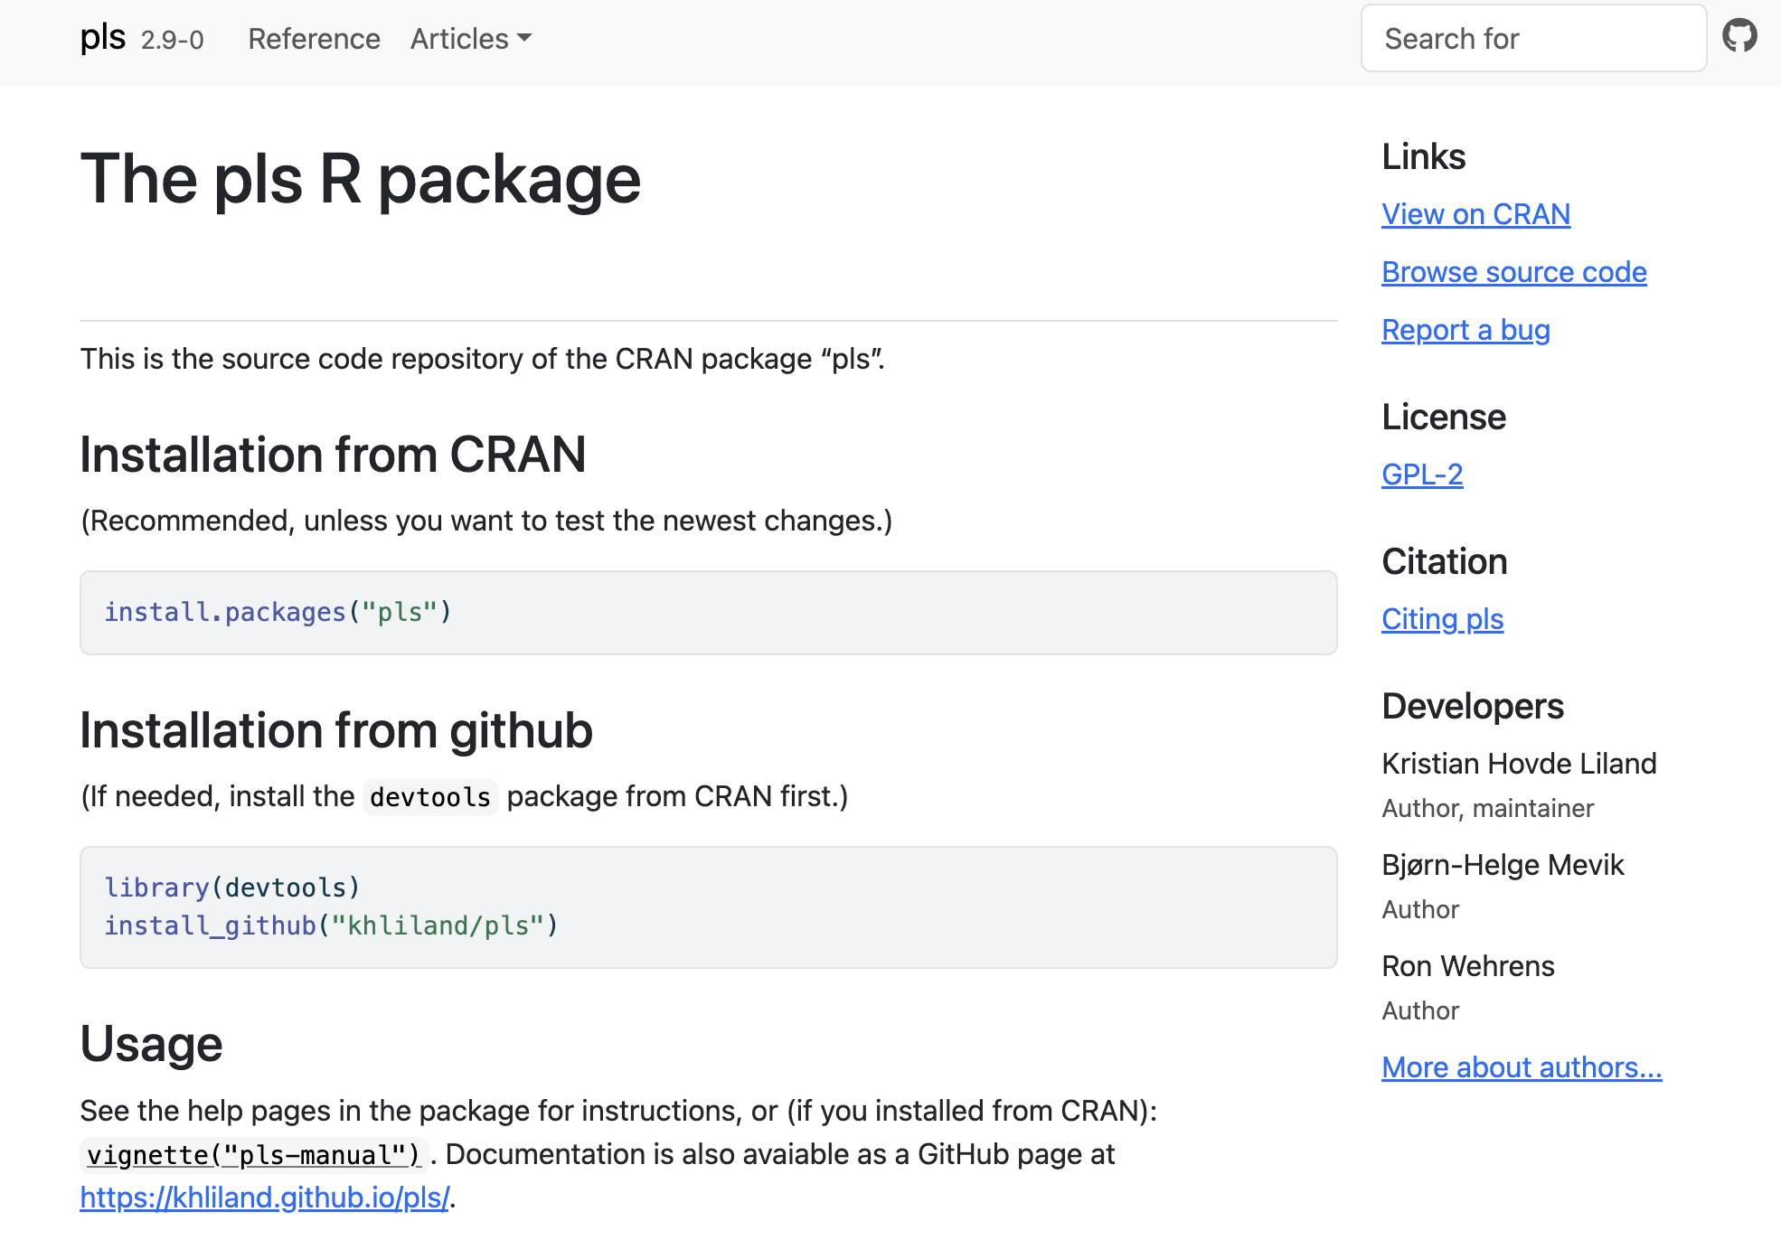Click the developer name Kristian Hovde Liland
Image resolution: width=1781 pixels, height=1240 pixels.
pyautogui.click(x=1519, y=764)
